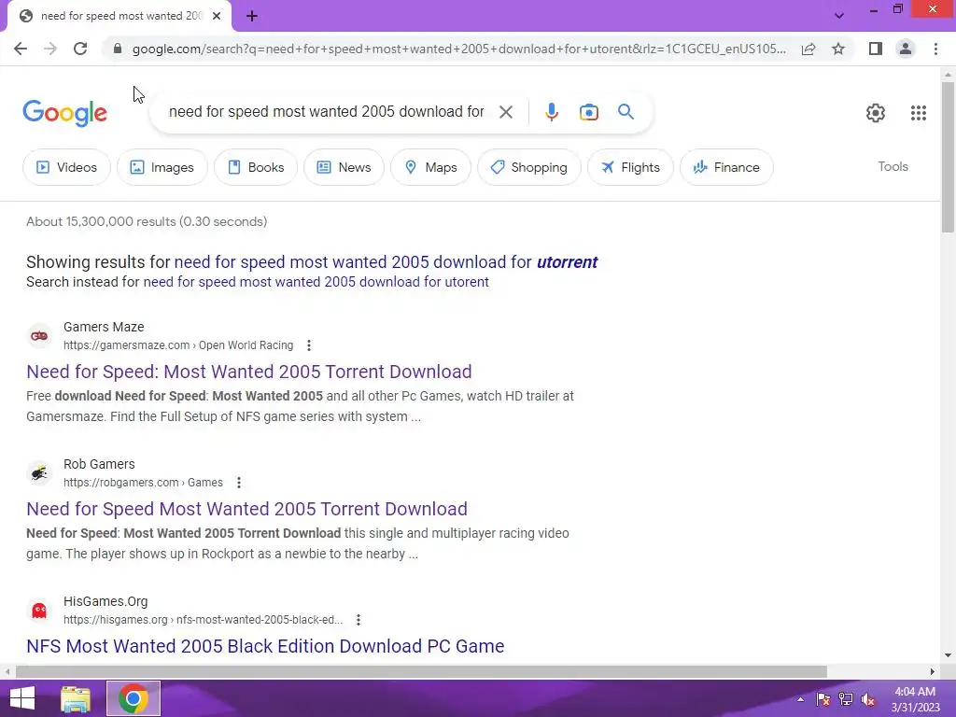Click the HisGames.Org ghost favicon
Image resolution: width=956 pixels, height=717 pixels.
coord(39,611)
